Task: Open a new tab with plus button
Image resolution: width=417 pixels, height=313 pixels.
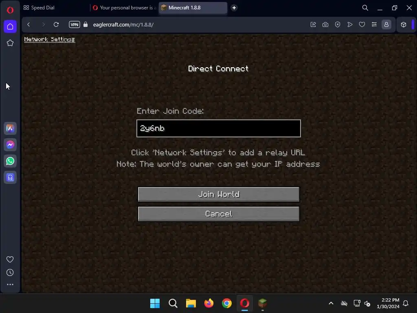Action: pos(234,8)
